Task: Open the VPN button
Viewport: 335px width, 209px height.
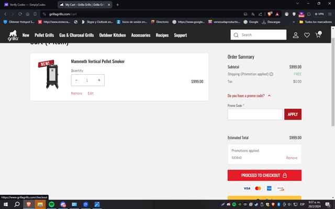Action: pos(319,14)
